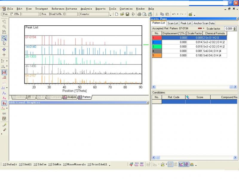
Task: Open the X-axis scale dropdown arrow
Action: [7, 67]
